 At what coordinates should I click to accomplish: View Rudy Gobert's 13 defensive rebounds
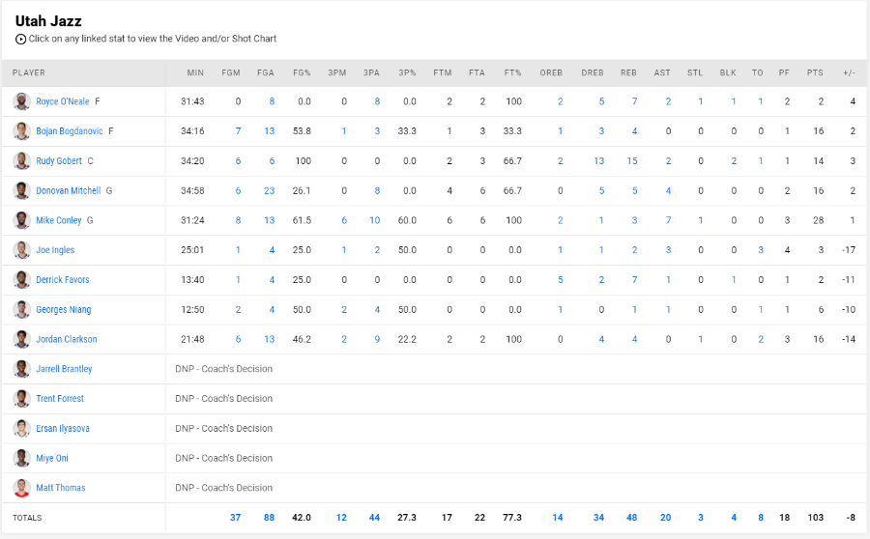click(598, 160)
